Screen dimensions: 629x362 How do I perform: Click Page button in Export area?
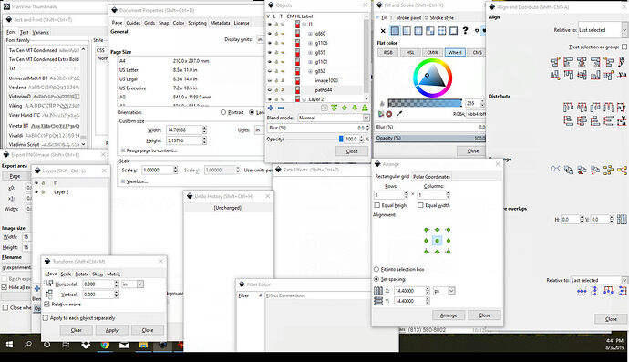15,176
